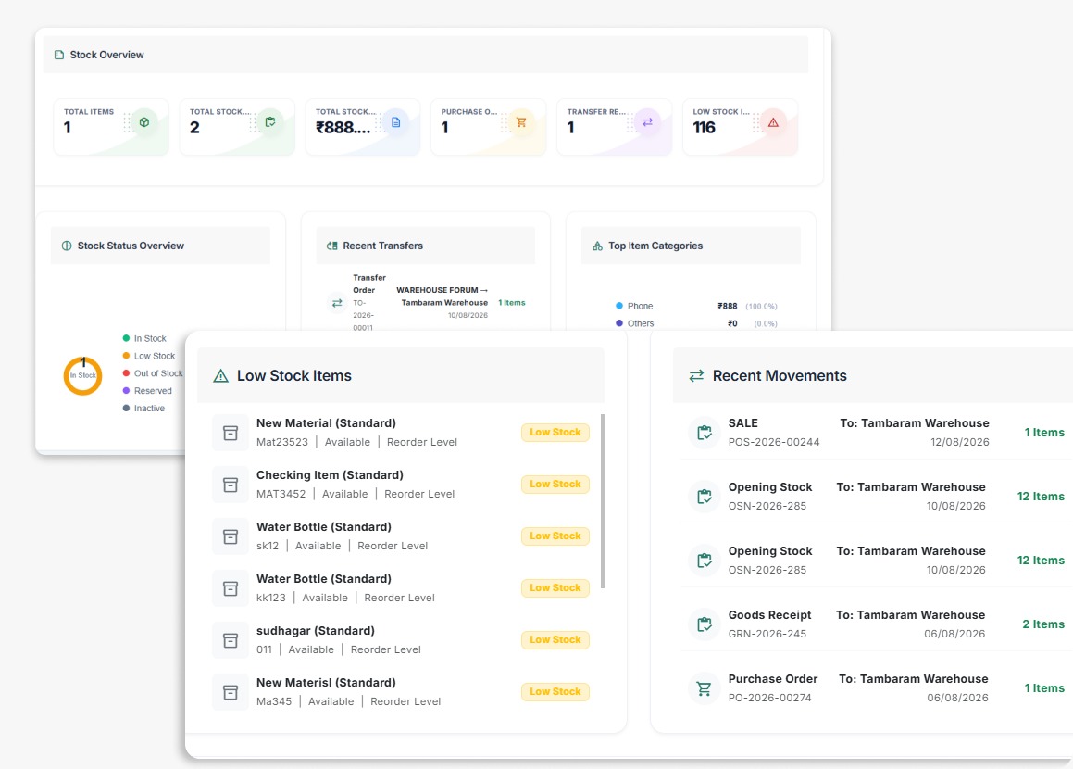The image size is (1073, 769).
Task: Click the archive icon for the kk123 Water Bottle
Action: (231, 589)
